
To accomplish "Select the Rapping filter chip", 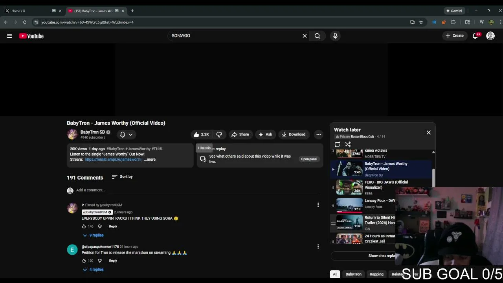I will click(x=376, y=274).
